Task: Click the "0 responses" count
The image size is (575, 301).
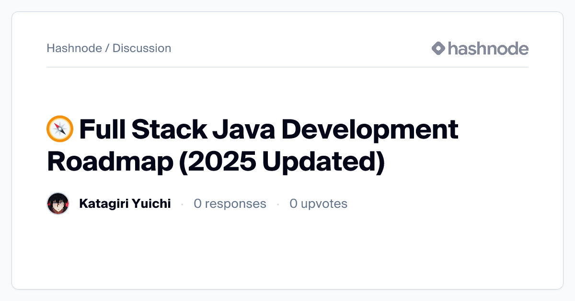Action: tap(230, 204)
